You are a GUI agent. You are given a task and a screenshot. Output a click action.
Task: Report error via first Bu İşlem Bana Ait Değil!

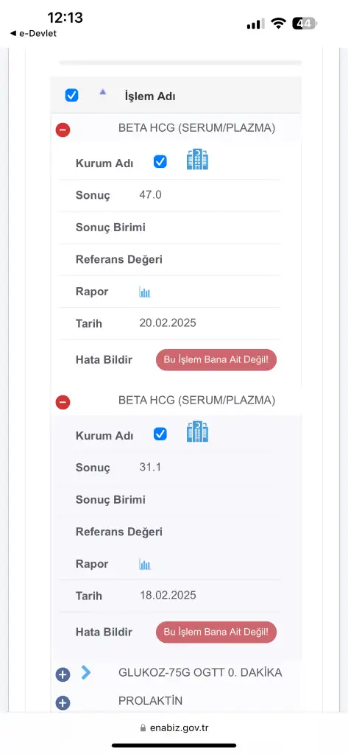[x=216, y=359]
